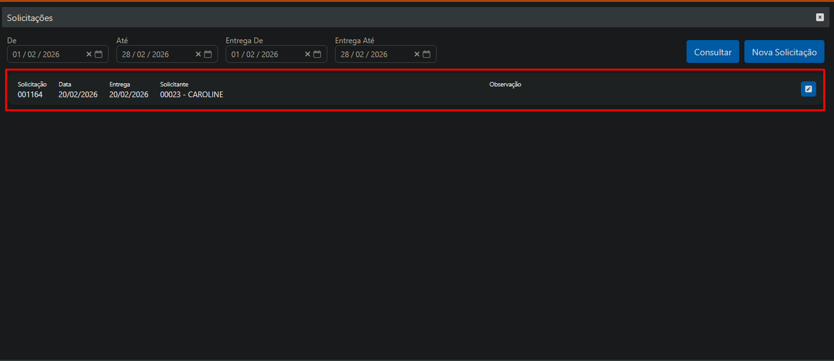This screenshot has height=361, width=834.
Task: Click the Observação column of the row
Action: (505, 85)
